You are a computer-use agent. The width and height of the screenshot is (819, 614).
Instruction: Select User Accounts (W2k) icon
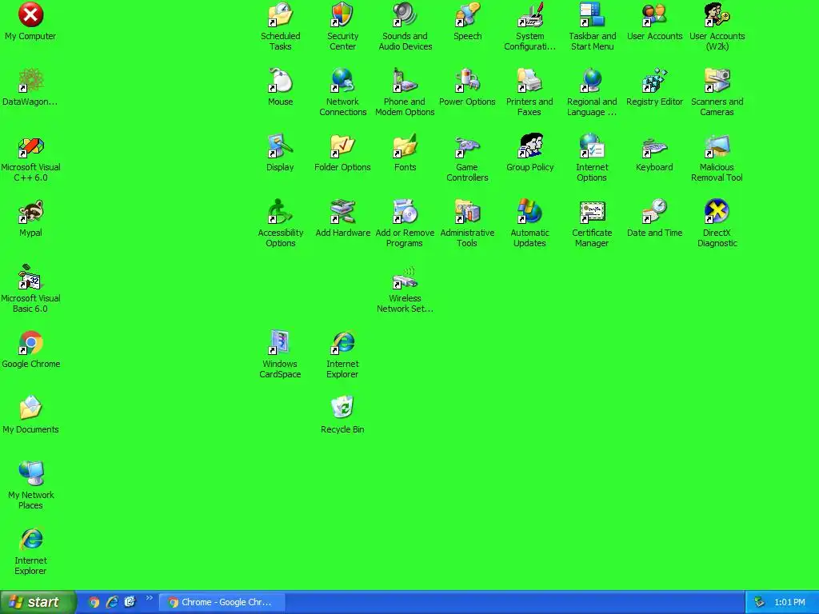click(717, 14)
